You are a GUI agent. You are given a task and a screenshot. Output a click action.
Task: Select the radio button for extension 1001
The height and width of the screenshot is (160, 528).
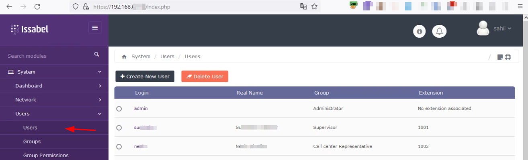coord(119,128)
